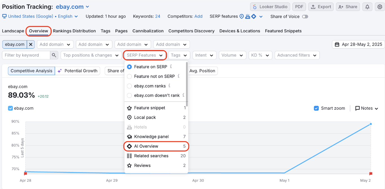
Task: Expand the Top positions & changes dropdown
Action: 91,55
